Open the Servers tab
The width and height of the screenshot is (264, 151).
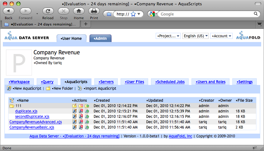pos(106,82)
